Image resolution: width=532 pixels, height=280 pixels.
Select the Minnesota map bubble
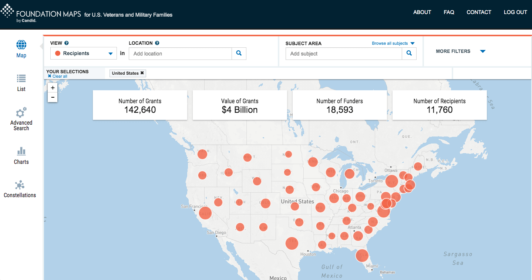click(x=313, y=162)
